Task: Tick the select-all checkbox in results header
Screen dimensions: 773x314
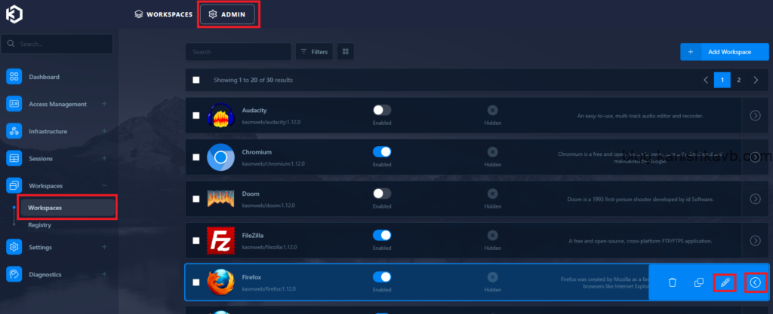Action: click(x=196, y=80)
